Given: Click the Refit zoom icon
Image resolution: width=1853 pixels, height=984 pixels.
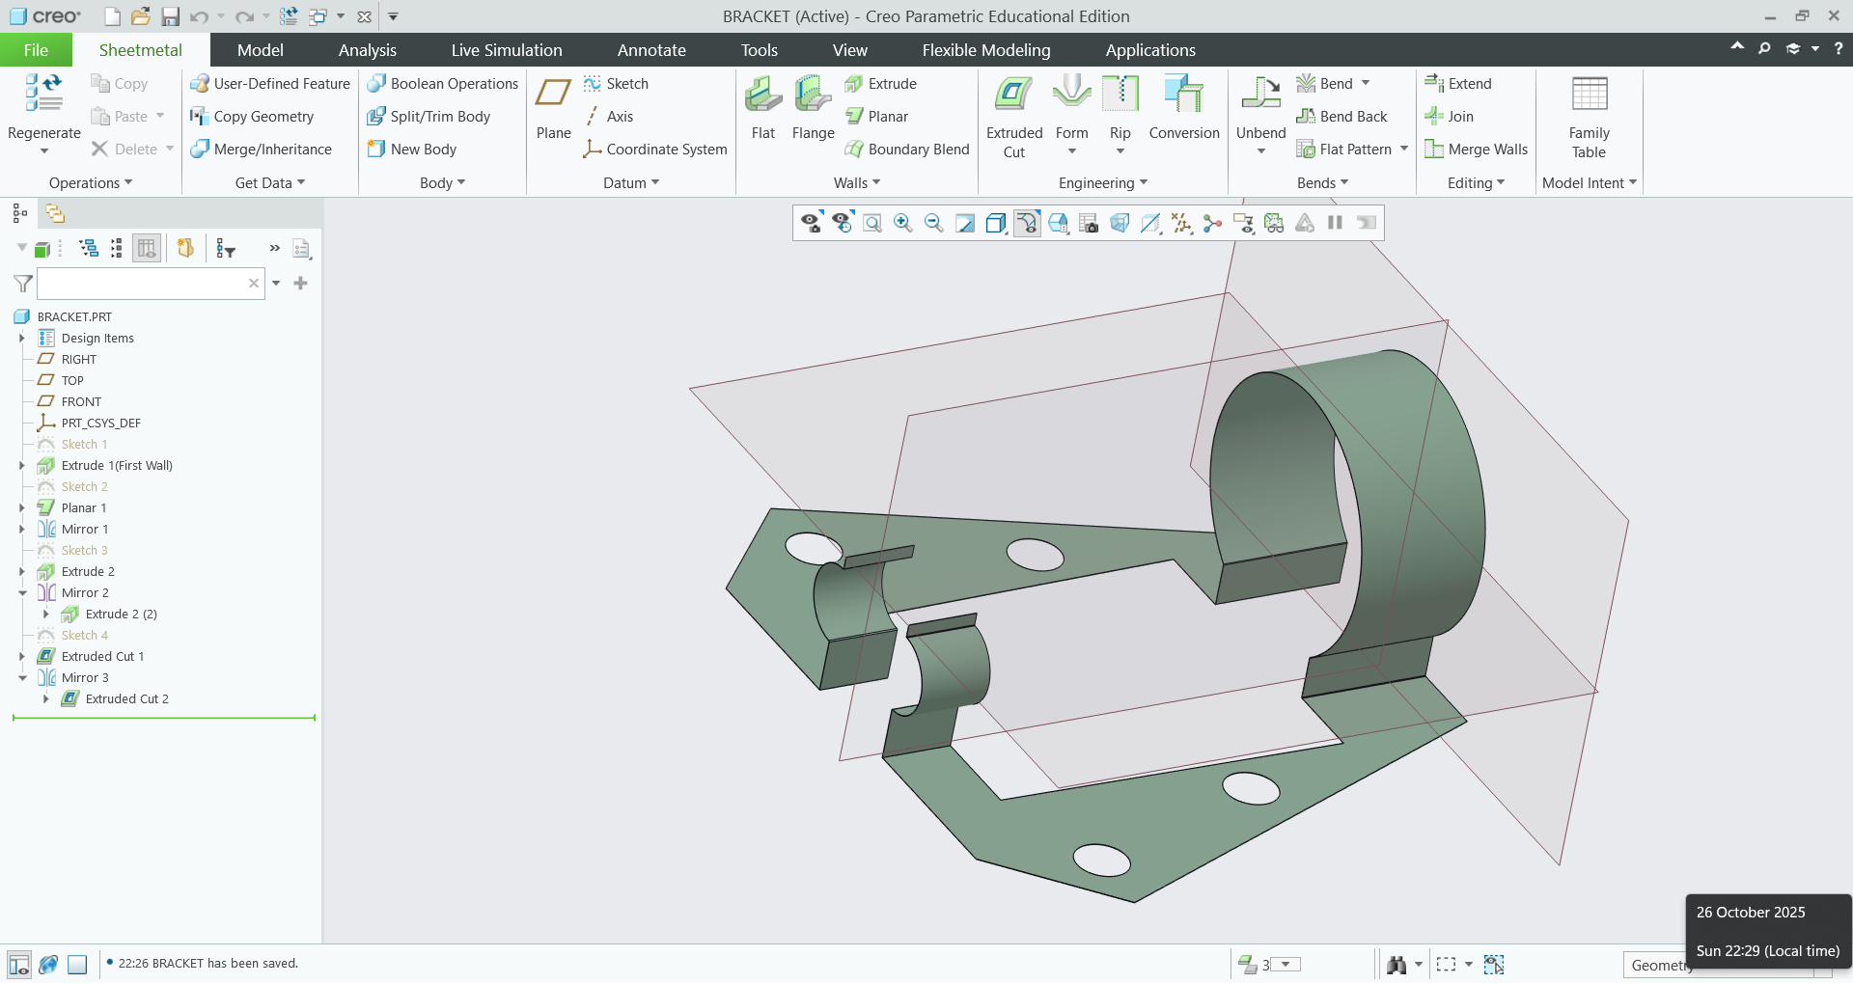Looking at the screenshot, I should [872, 223].
